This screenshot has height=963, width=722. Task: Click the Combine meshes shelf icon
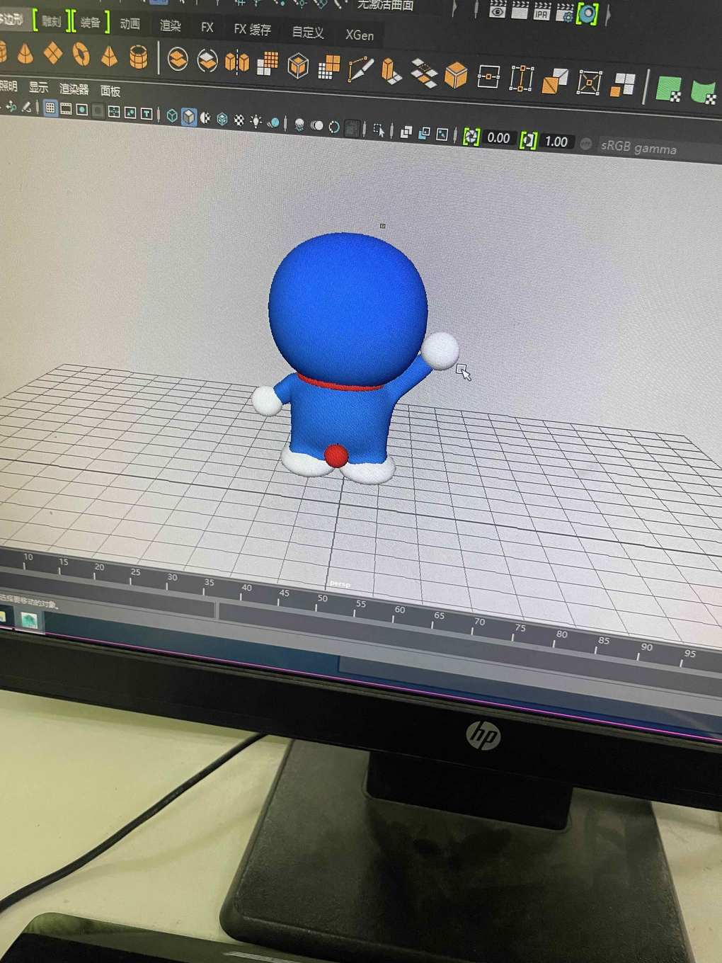point(178,59)
